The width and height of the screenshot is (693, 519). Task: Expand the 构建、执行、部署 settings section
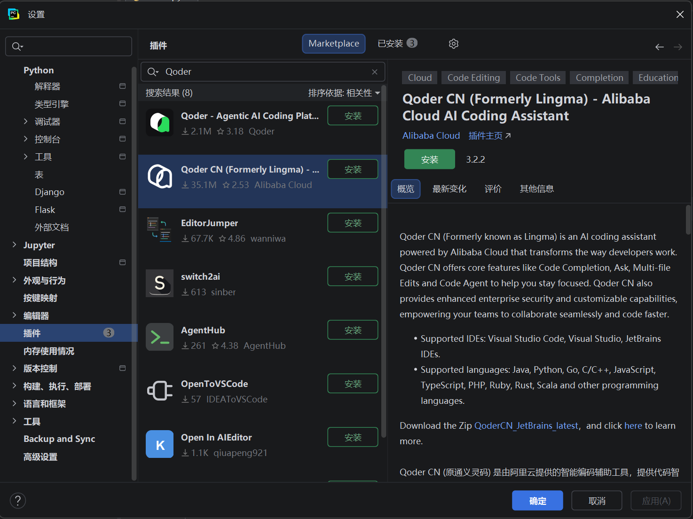click(x=15, y=385)
